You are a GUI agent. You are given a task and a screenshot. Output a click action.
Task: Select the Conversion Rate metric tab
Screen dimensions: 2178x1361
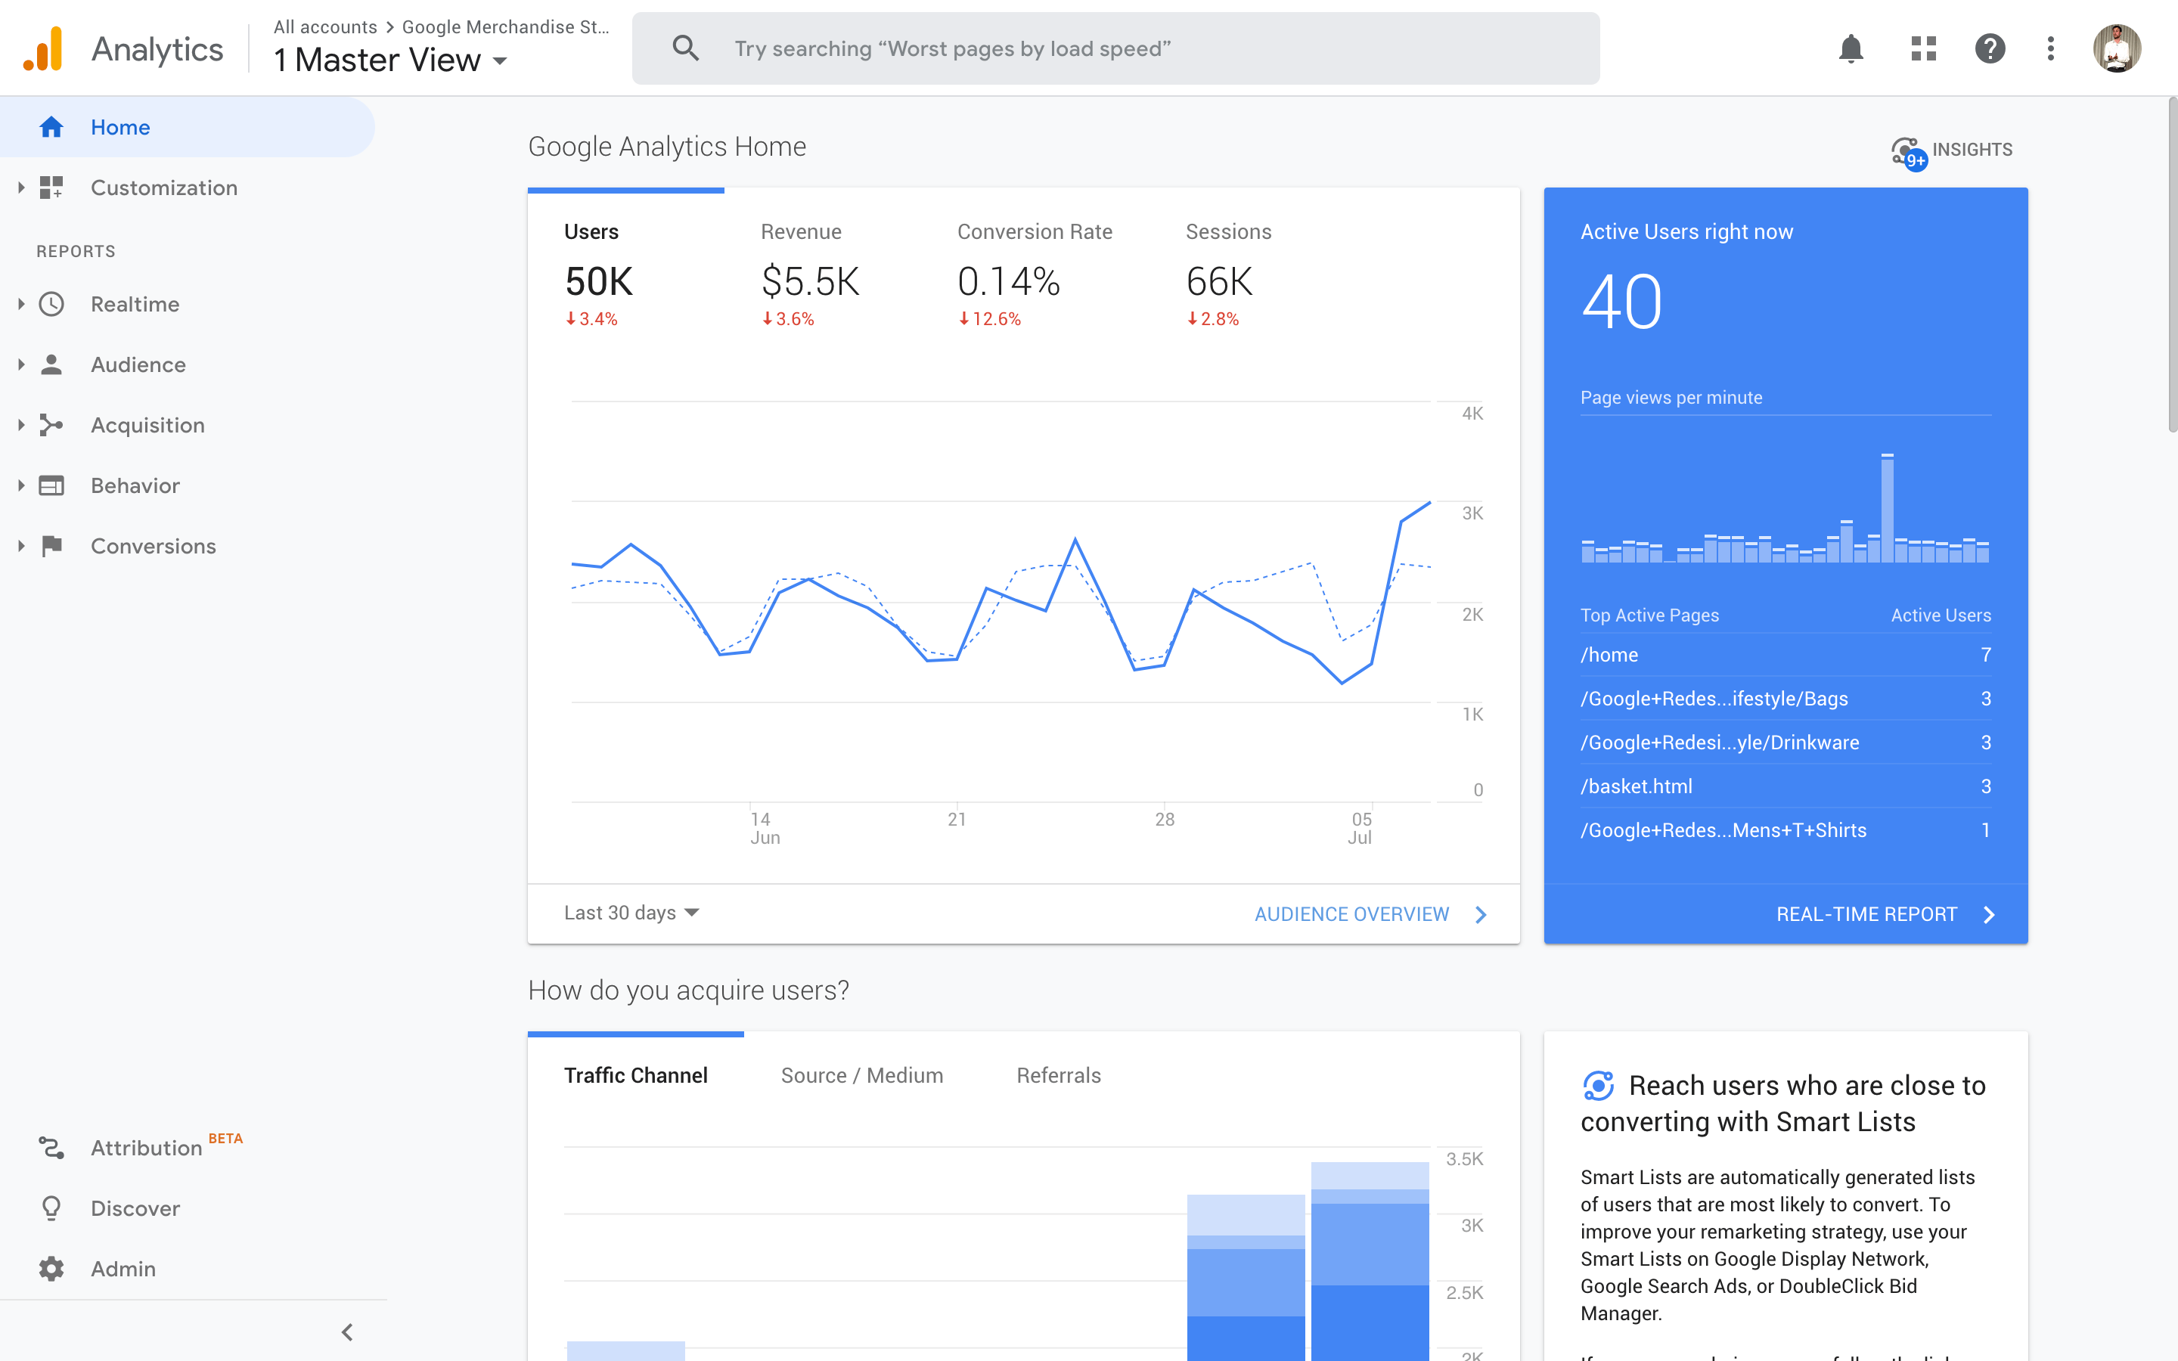pos(1035,274)
